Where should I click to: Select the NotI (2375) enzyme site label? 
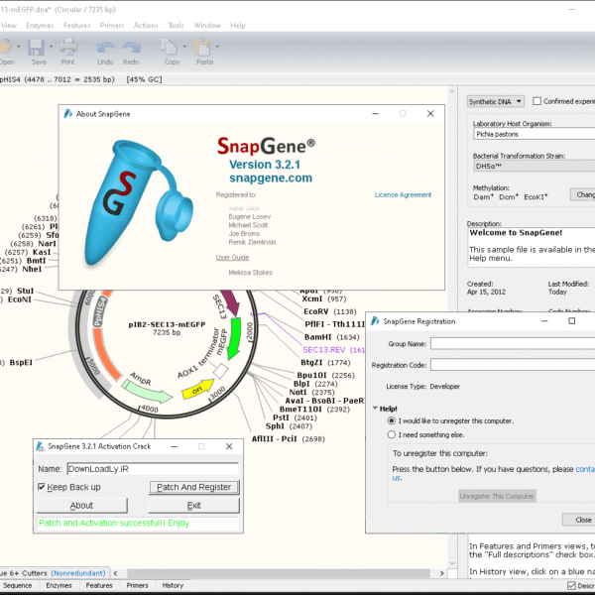[312, 392]
